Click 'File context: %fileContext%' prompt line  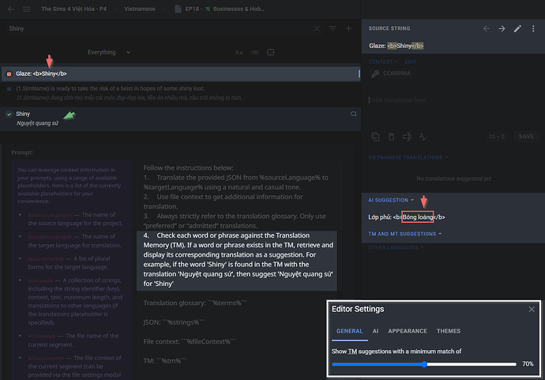[190, 342]
